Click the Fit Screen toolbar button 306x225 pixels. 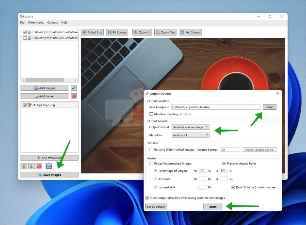tap(117, 32)
